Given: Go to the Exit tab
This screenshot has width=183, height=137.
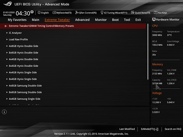Looking at the screenshot, I should (x=138, y=20).
